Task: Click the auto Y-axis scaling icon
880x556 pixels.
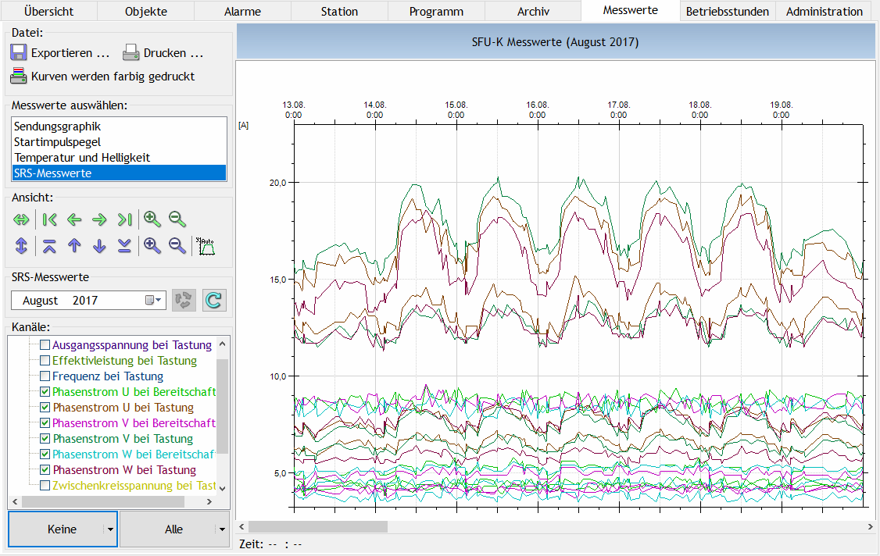Action: (206, 246)
